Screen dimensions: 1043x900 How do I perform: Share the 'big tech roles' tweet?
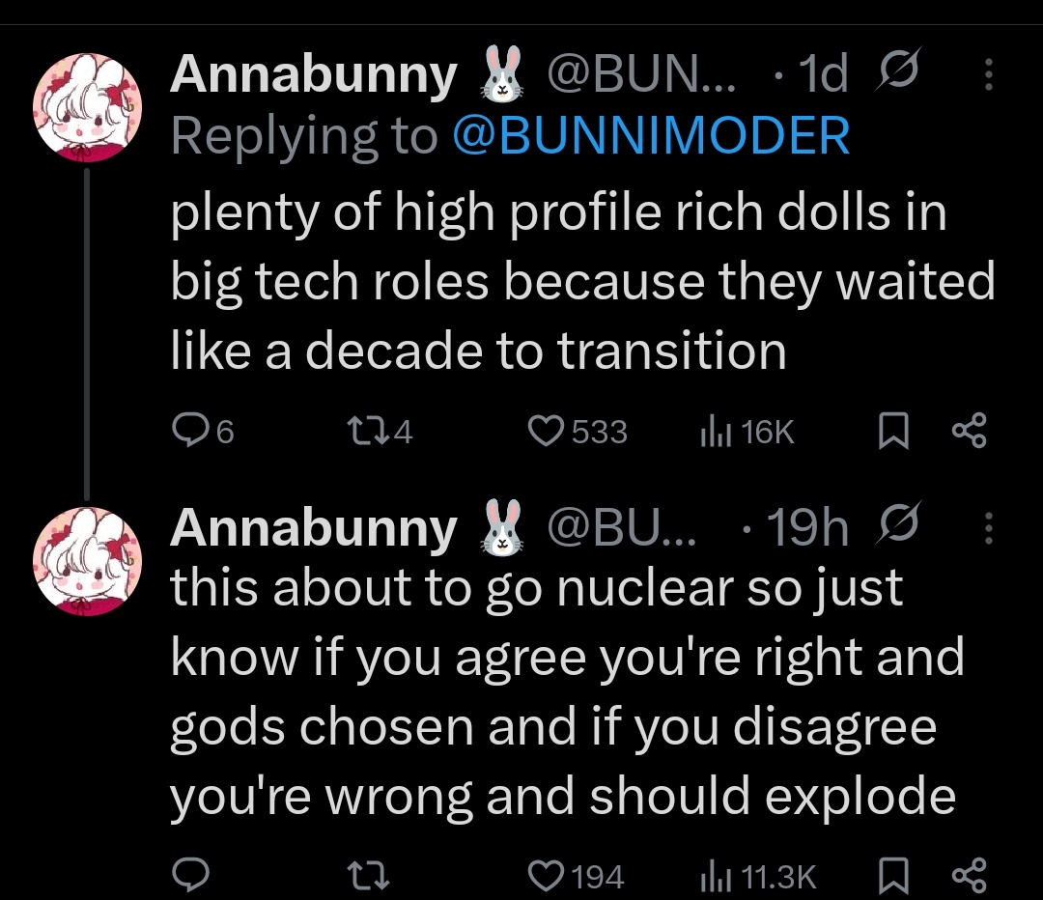coord(969,432)
